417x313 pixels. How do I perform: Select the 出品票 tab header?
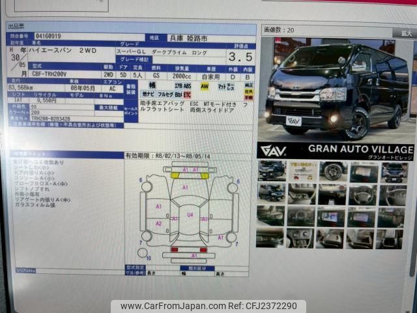point(16,27)
